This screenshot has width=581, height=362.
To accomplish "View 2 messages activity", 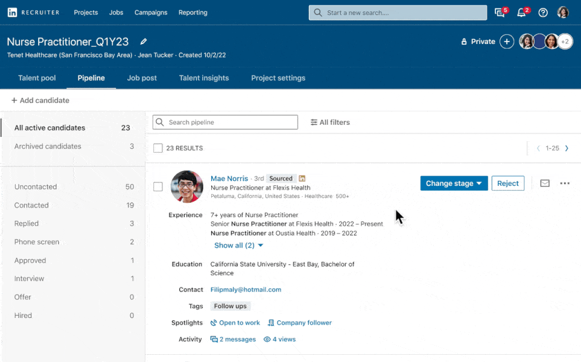I will click(233, 339).
